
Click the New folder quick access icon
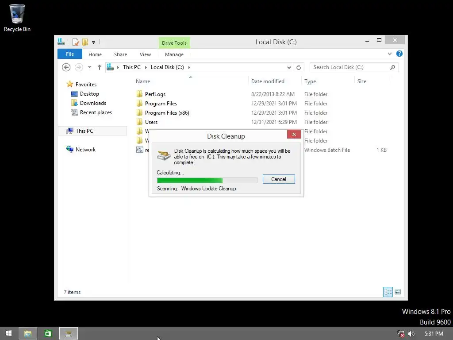point(85,42)
